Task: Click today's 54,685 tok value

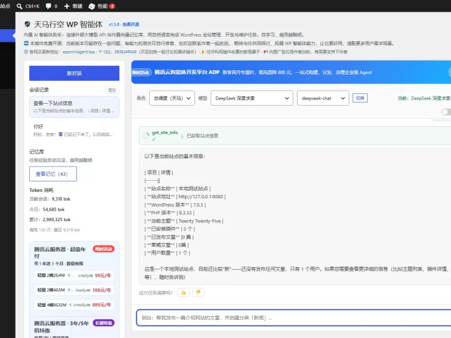Action: point(53,209)
